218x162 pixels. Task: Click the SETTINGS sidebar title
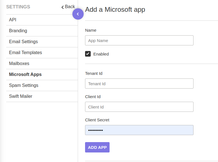tap(18, 7)
